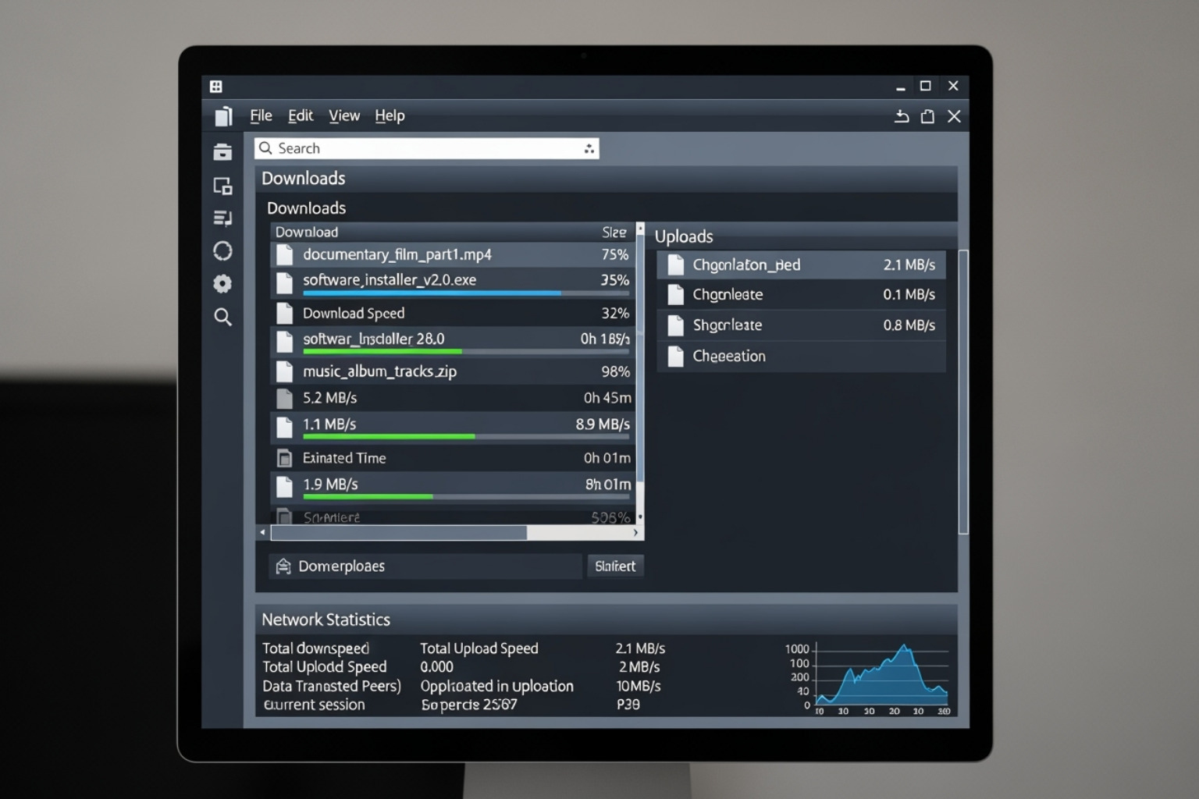Open the View menu
Viewport: 1199px width, 799px height.
(343, 116)
